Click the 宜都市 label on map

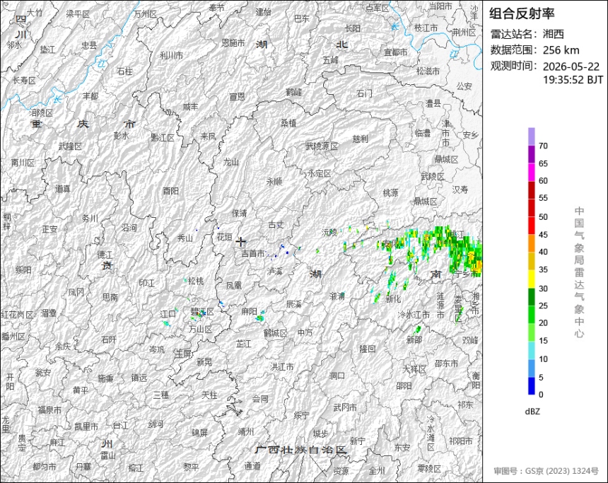click(395, 52)
